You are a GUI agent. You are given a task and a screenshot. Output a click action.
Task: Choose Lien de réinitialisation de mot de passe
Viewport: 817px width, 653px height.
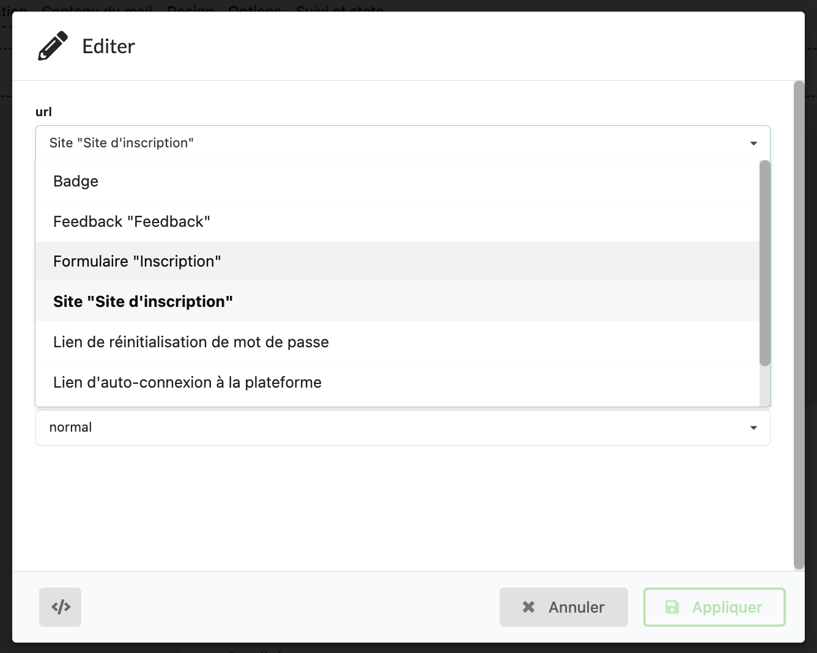[x=191, y=342]
